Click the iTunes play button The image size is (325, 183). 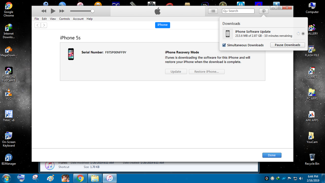(53, 11)
